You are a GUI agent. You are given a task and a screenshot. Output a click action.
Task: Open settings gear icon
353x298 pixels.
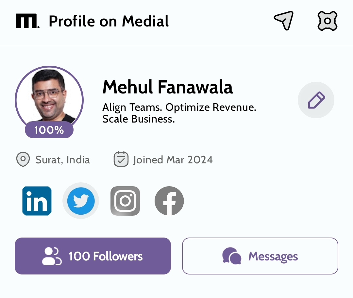coord(327,21)
